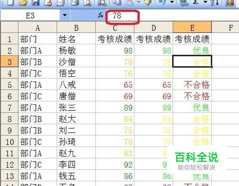Select row 1 header
239x186 pixels.
tap(10, 39)
